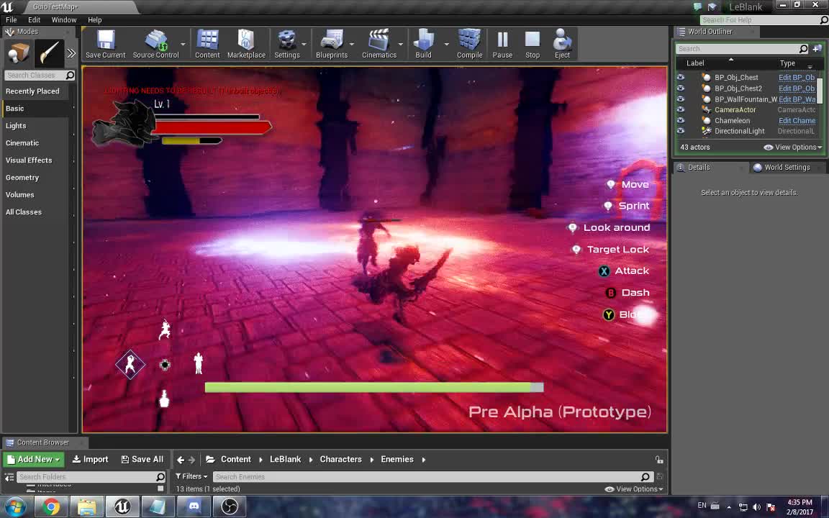The height and width of the screenshot is (518, 829).
Task: Switch to the World Settings tab
Action: 787,167
